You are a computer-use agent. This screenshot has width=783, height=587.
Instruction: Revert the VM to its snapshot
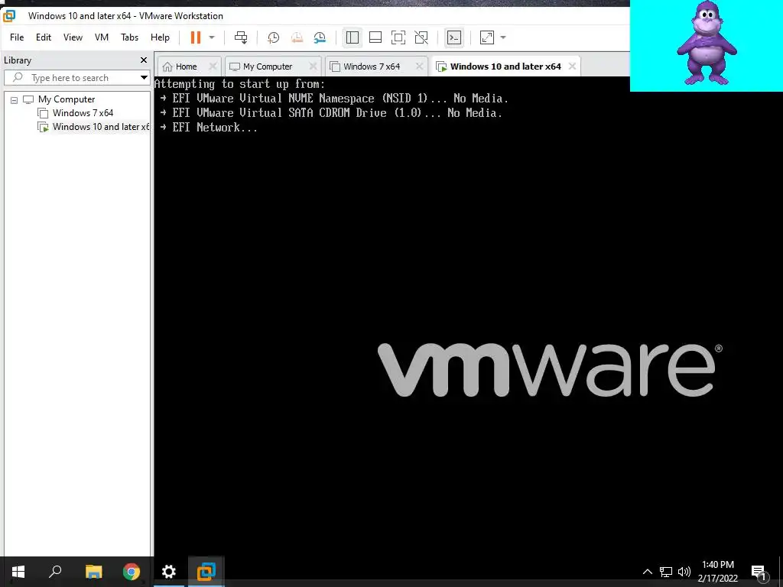[x=297, y=37]
